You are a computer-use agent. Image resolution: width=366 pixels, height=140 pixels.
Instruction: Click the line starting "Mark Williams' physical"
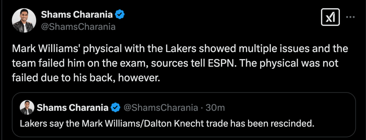[x=180, y=49]
